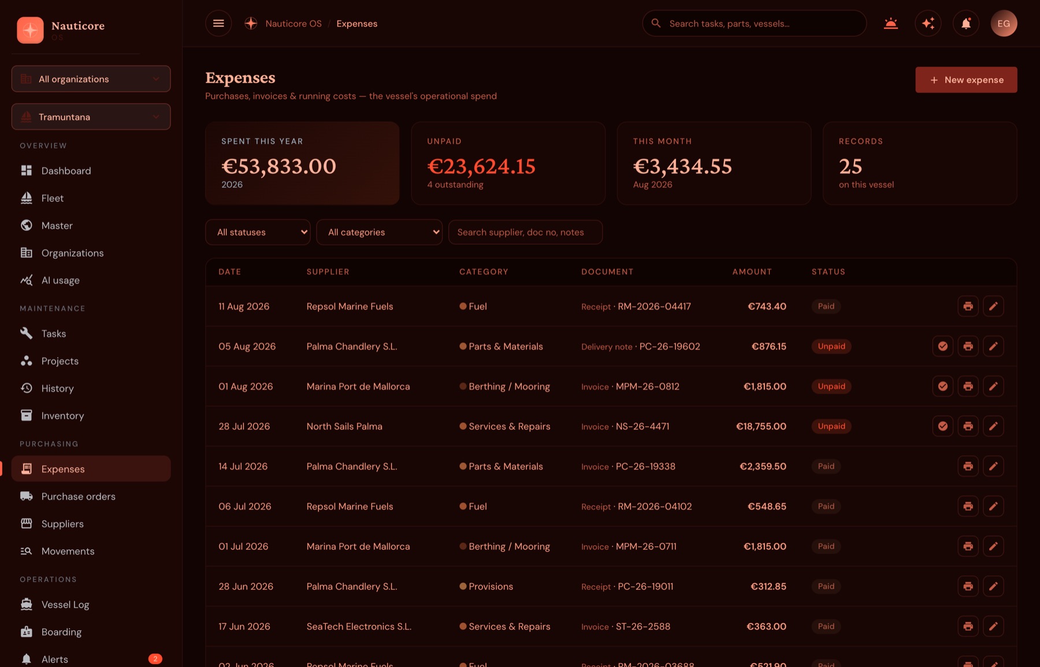Edit invoice MPM-26-0812
The width and height of the screenshot is (1040, 667).
tap(993, 386)
